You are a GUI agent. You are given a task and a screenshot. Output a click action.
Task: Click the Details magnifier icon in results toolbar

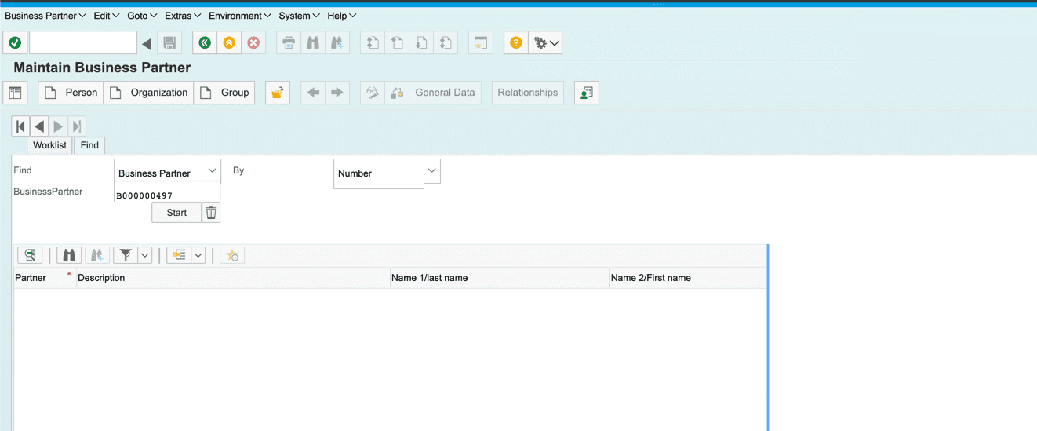click(x=30, y=255)
